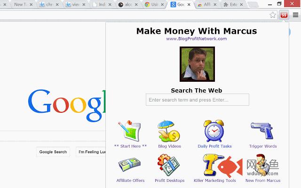Toggle the red $$ extension icon
Image resolution: width=301 pixels, height=188 pixels.
(x=284, y=15)
